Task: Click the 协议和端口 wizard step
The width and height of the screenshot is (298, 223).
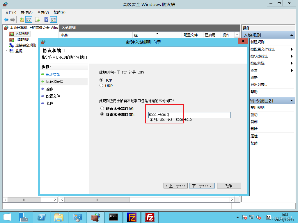Action: [55, 82]
